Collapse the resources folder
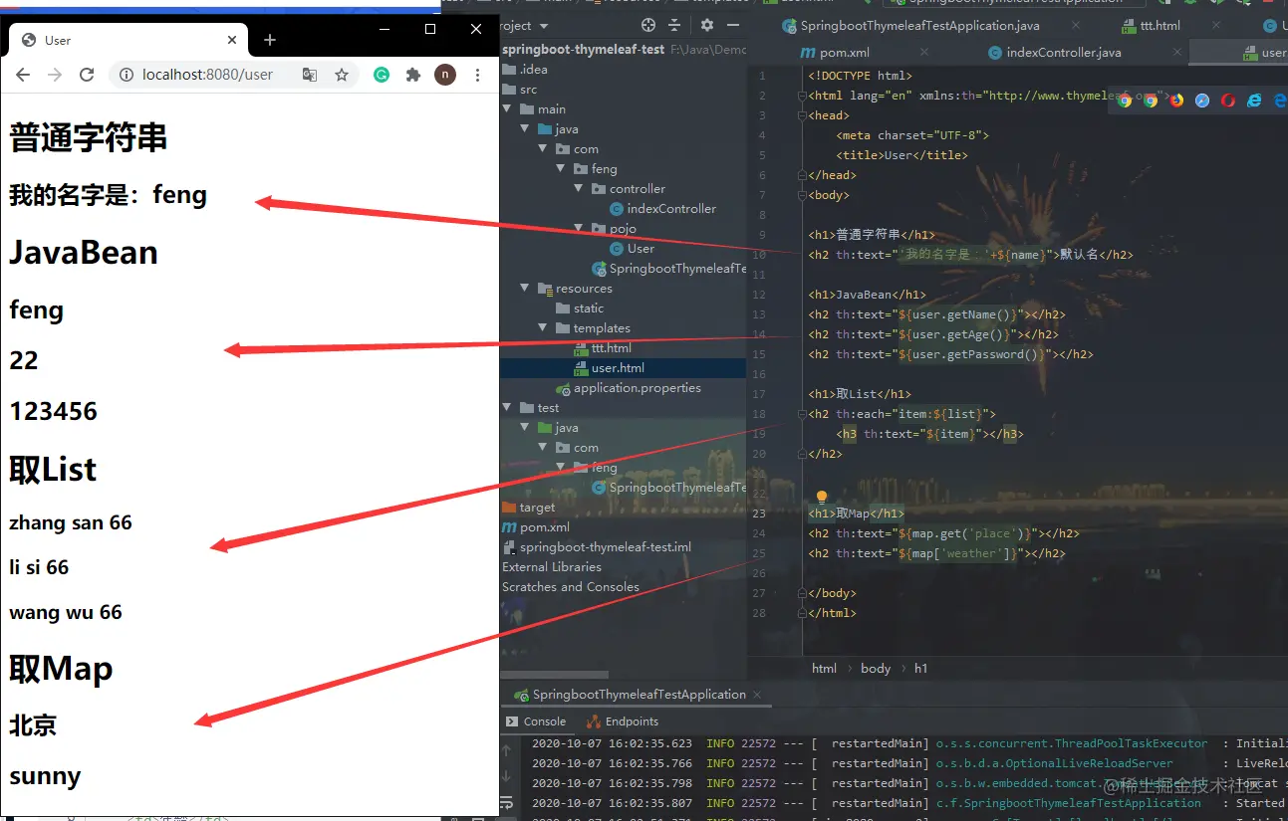The width and height of the screenshot is (1288, 821). click(526, 289)
